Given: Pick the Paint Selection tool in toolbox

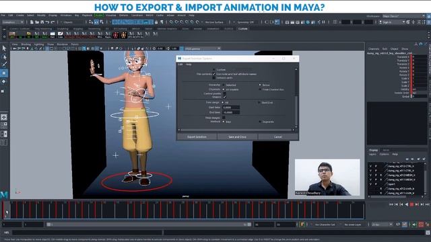Looking at the screenshot, I should (x=4, y=65).
